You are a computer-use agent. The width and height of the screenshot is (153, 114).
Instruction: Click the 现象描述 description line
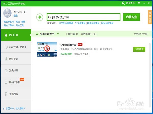[87, 49]
